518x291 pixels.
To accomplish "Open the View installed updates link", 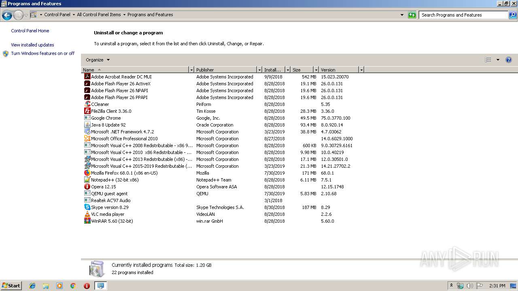I will [x=32, y=45].
